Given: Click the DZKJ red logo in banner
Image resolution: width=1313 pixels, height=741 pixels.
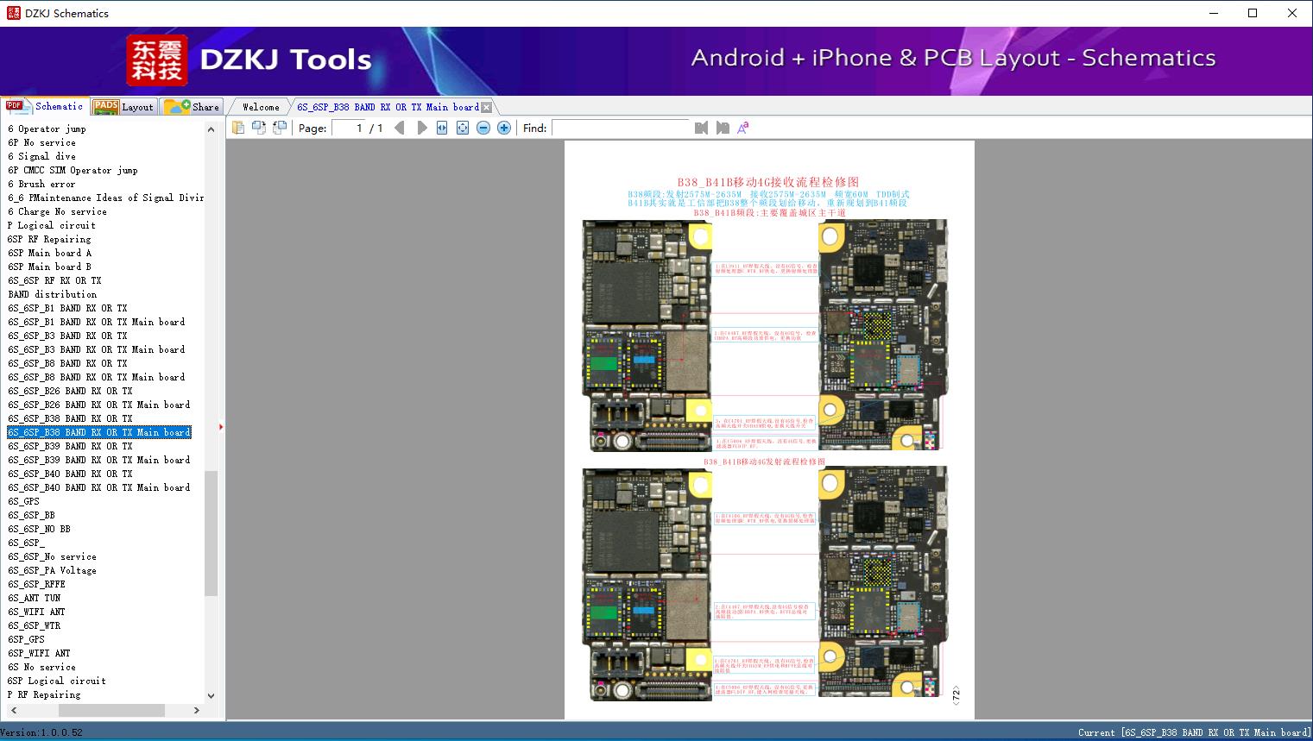Looking at the screenshot, I should (157, 60).
